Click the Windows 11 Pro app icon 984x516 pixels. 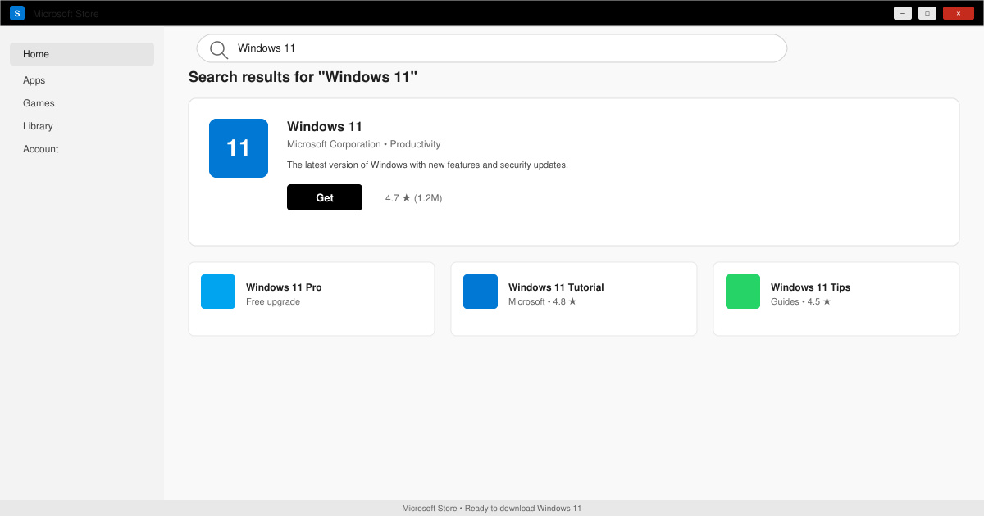pos(218,292)
